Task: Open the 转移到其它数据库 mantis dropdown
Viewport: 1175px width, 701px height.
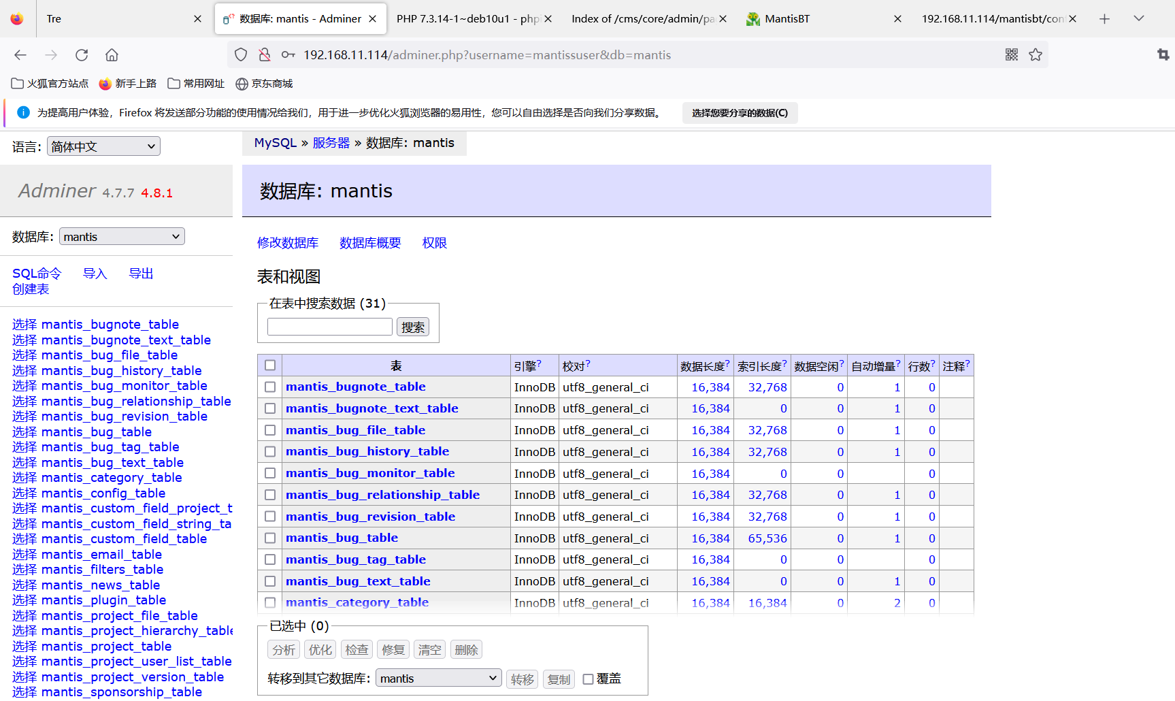Action: [x=439, y=679]
